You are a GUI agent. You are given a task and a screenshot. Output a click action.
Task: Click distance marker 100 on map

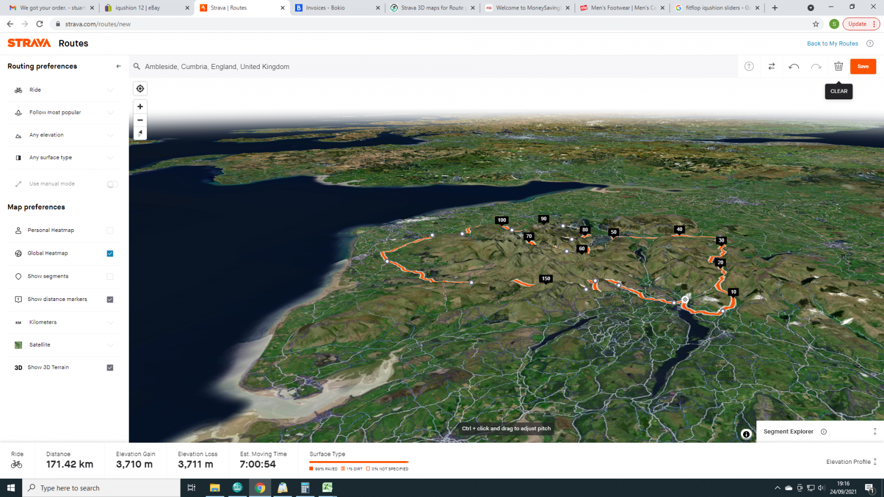(x=502, y=220)
